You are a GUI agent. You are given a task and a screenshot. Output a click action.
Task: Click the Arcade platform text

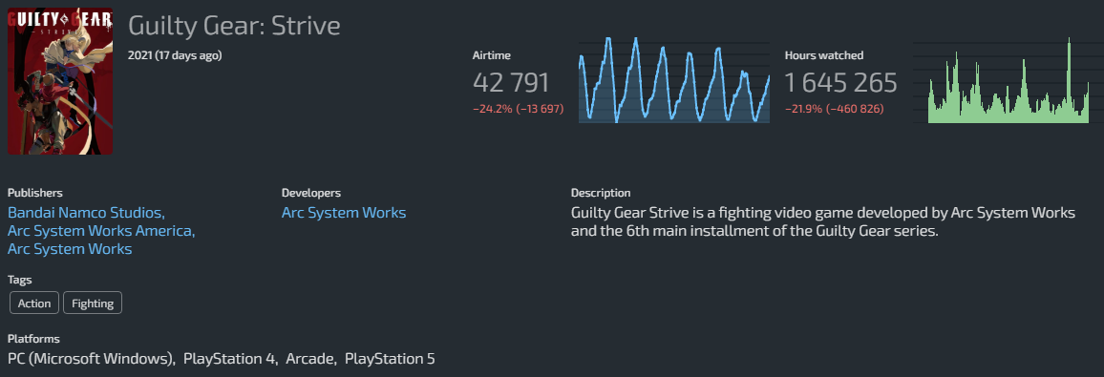311,359
